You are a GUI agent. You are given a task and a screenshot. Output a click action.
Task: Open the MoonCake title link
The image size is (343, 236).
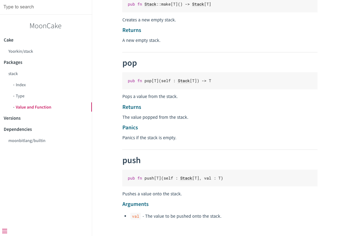[46, 26]
